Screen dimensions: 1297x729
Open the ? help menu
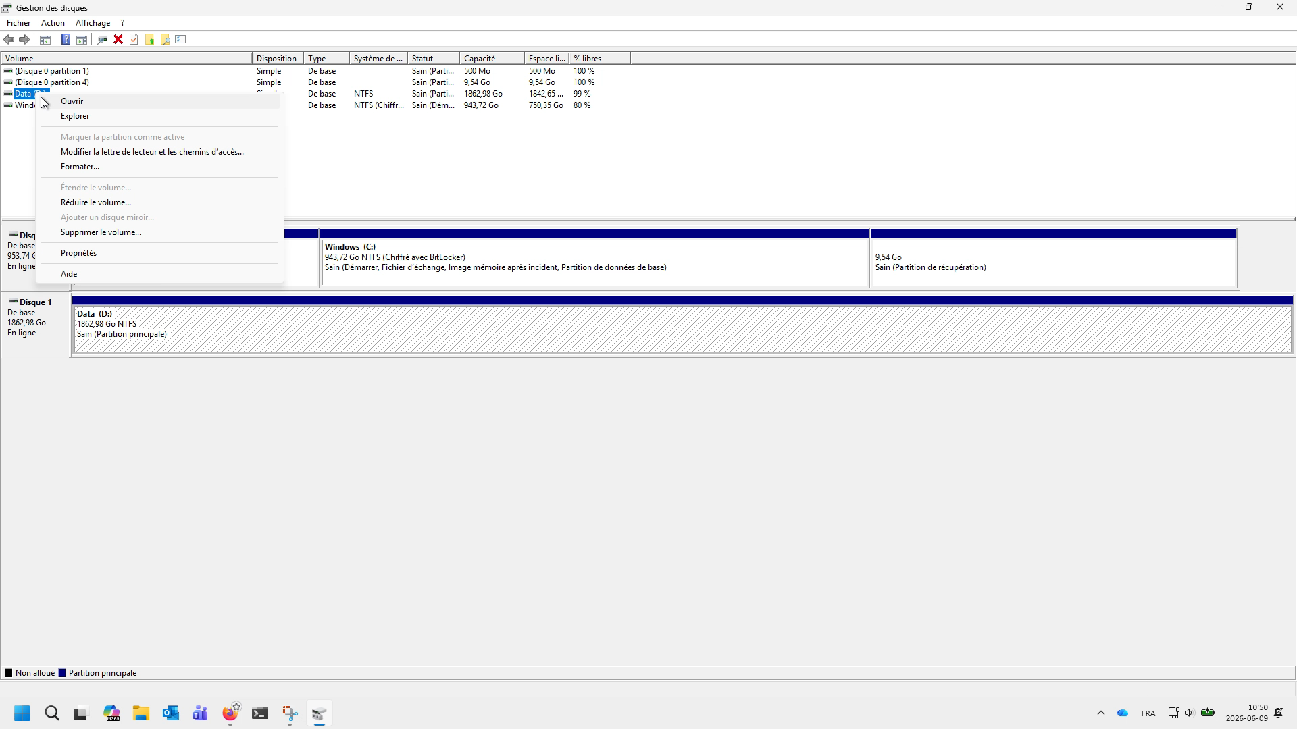(x=122, y=23)
